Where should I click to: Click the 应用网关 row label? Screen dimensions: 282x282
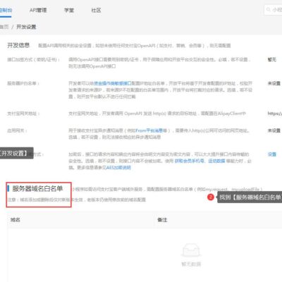point(17,130)
